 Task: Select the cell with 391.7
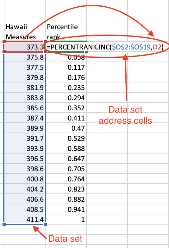(25, 138)
